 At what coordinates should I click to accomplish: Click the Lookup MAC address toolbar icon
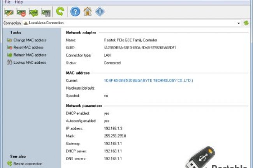[x=46, y=12]
